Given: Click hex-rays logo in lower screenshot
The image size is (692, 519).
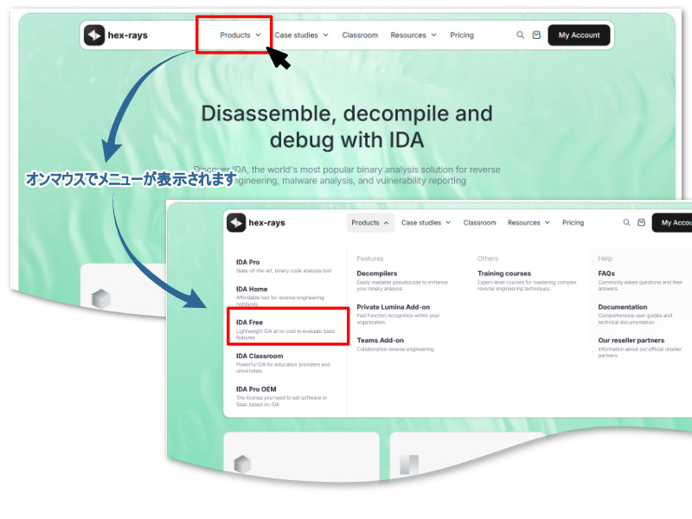Looking at the screenshot, I should click(x=256, y=222).
